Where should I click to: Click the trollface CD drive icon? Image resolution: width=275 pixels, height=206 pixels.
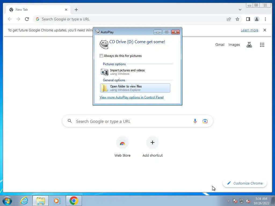104,45
